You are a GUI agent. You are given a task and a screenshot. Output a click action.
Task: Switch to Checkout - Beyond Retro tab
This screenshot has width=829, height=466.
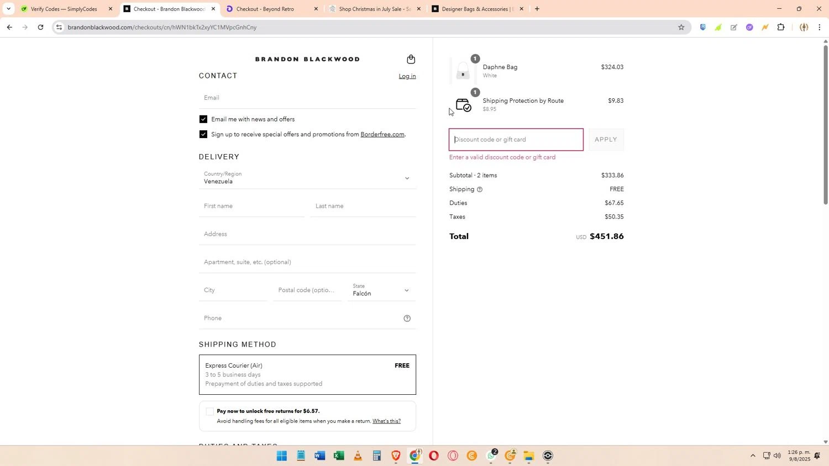[265, 9]
